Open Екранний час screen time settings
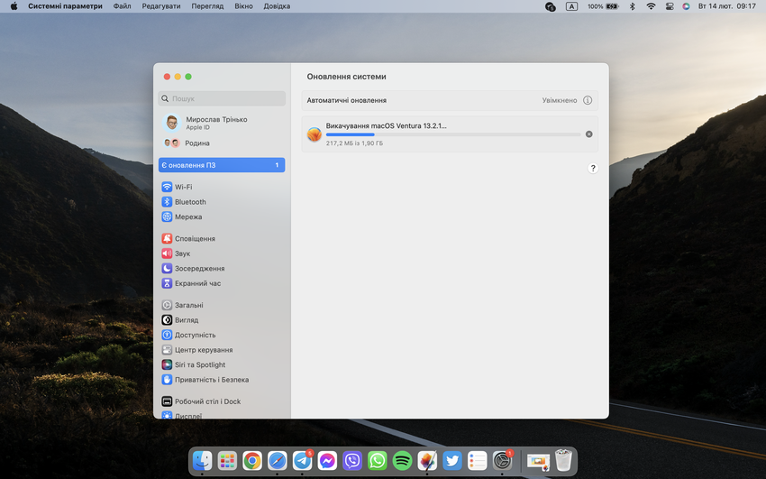This screenshot has height=479, width=766. pos(196,283)
